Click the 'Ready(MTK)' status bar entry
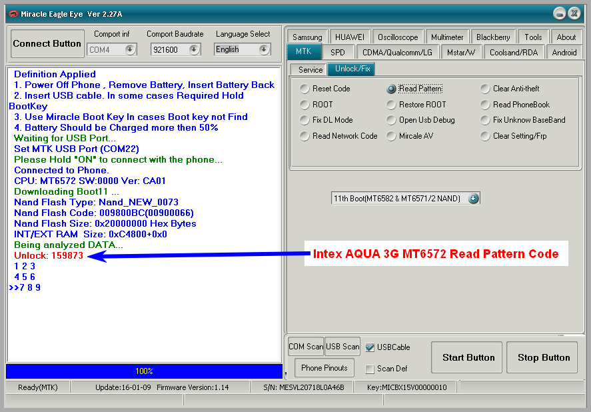The width and height of the screenshot is (591, 412). click(x=38, y=387)
